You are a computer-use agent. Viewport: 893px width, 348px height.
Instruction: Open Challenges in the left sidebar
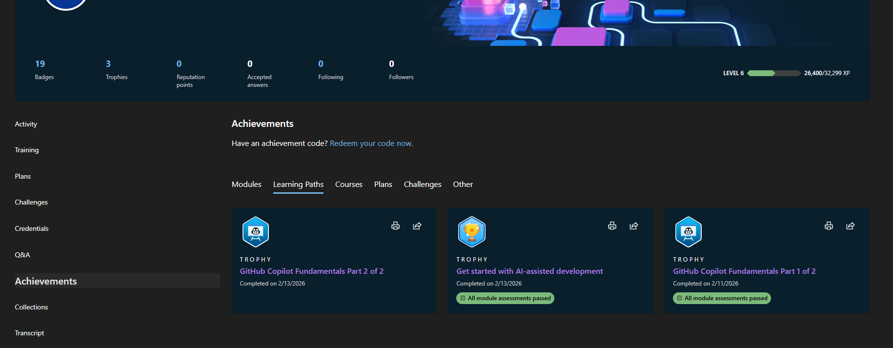31,203
